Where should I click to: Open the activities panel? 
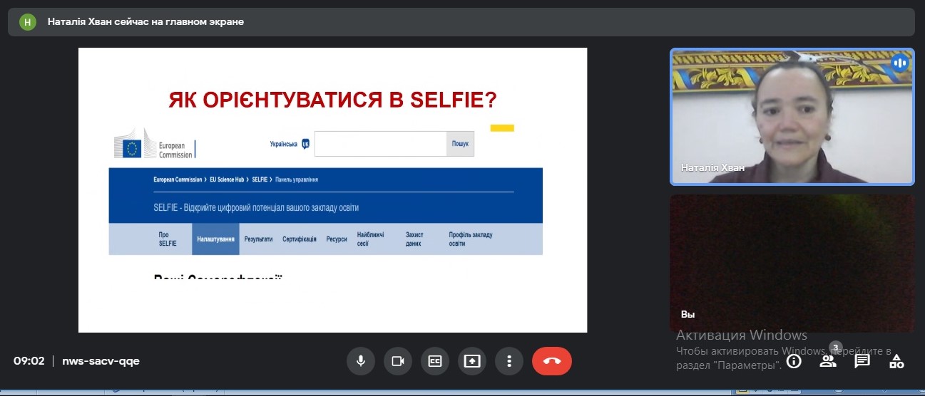pos(896,361)
